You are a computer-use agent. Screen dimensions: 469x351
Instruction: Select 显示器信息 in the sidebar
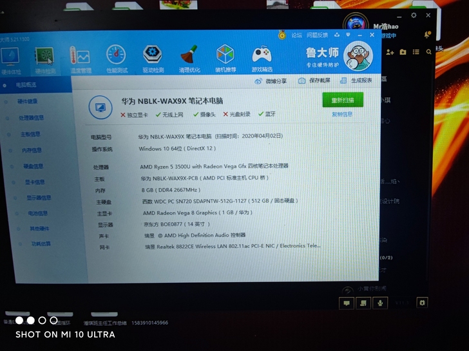39,198
